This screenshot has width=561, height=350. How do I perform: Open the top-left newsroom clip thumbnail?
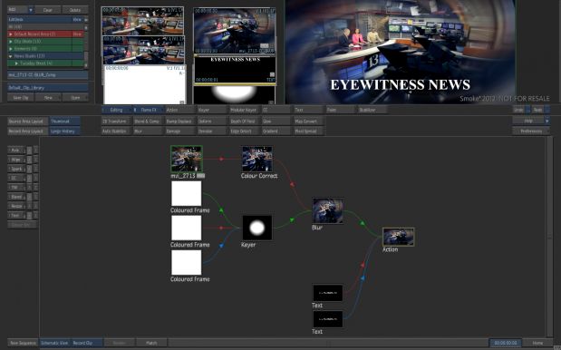click(143, 21)
